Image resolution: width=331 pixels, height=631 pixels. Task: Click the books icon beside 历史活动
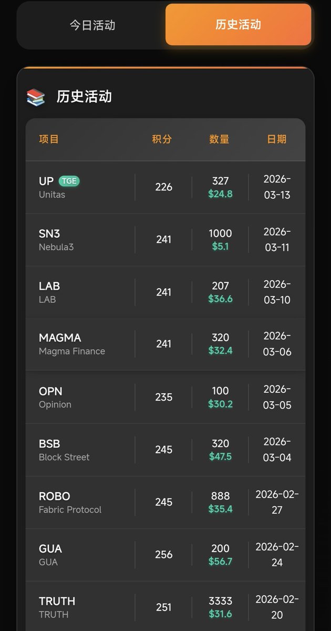tap(36, 97)
